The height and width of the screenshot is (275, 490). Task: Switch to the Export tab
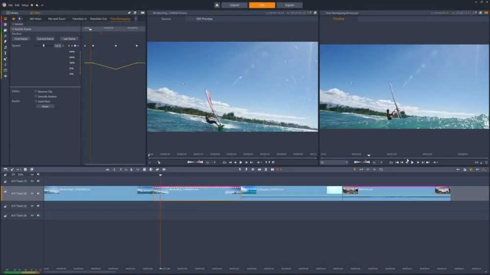coord(289,5)
